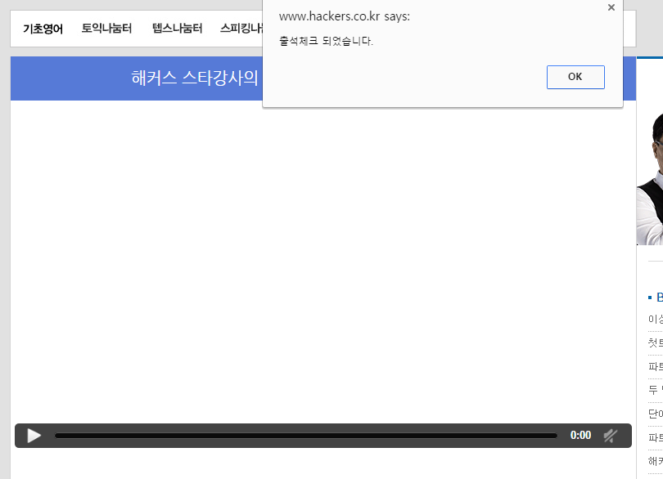Close the hackers.co.kr alert dialog

[611, 8]
